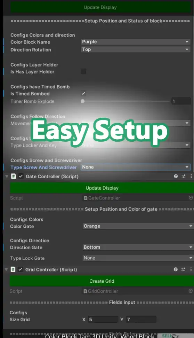Click the GridController script object picker circle
Screen dimensions: 194x338
click(190, 291)
